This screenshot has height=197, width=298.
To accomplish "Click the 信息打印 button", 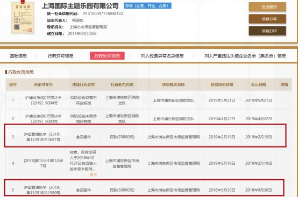I will point(267,31).
